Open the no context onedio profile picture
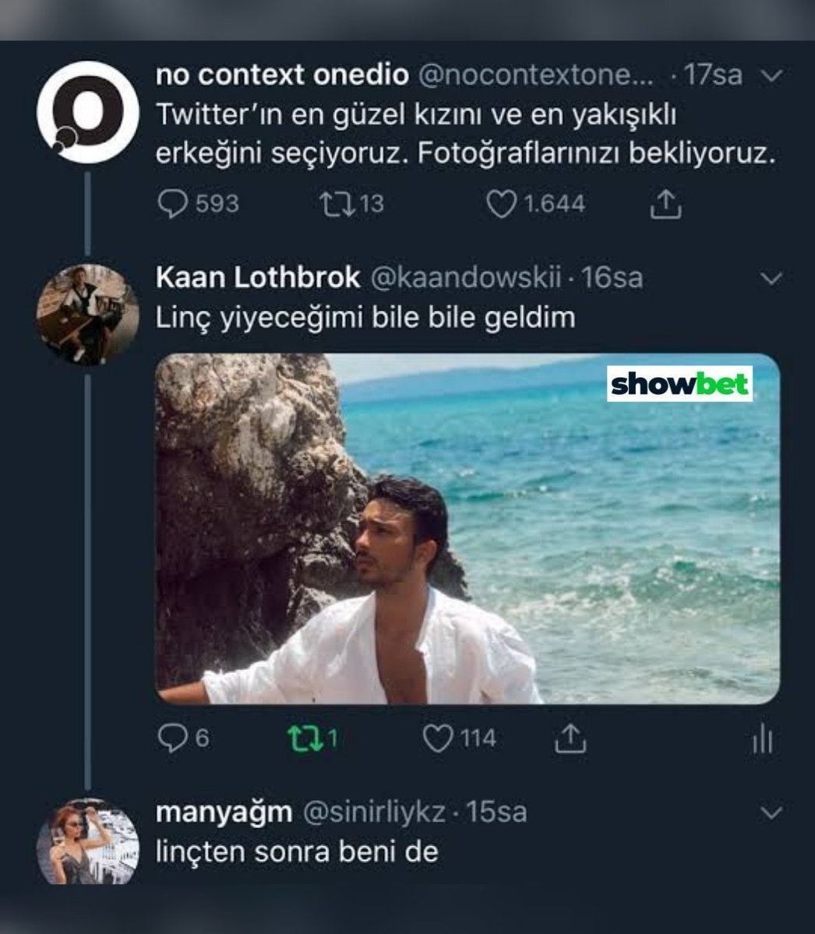 coord(87,111)
